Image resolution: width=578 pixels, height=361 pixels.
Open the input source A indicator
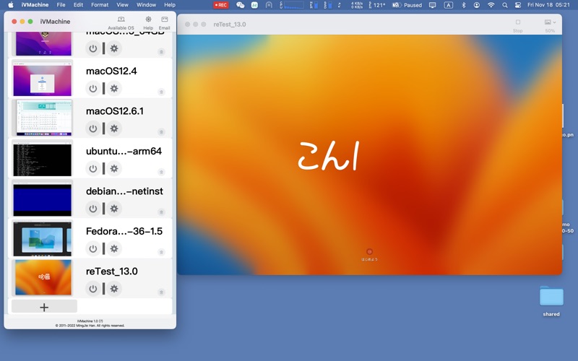point(448,5)
